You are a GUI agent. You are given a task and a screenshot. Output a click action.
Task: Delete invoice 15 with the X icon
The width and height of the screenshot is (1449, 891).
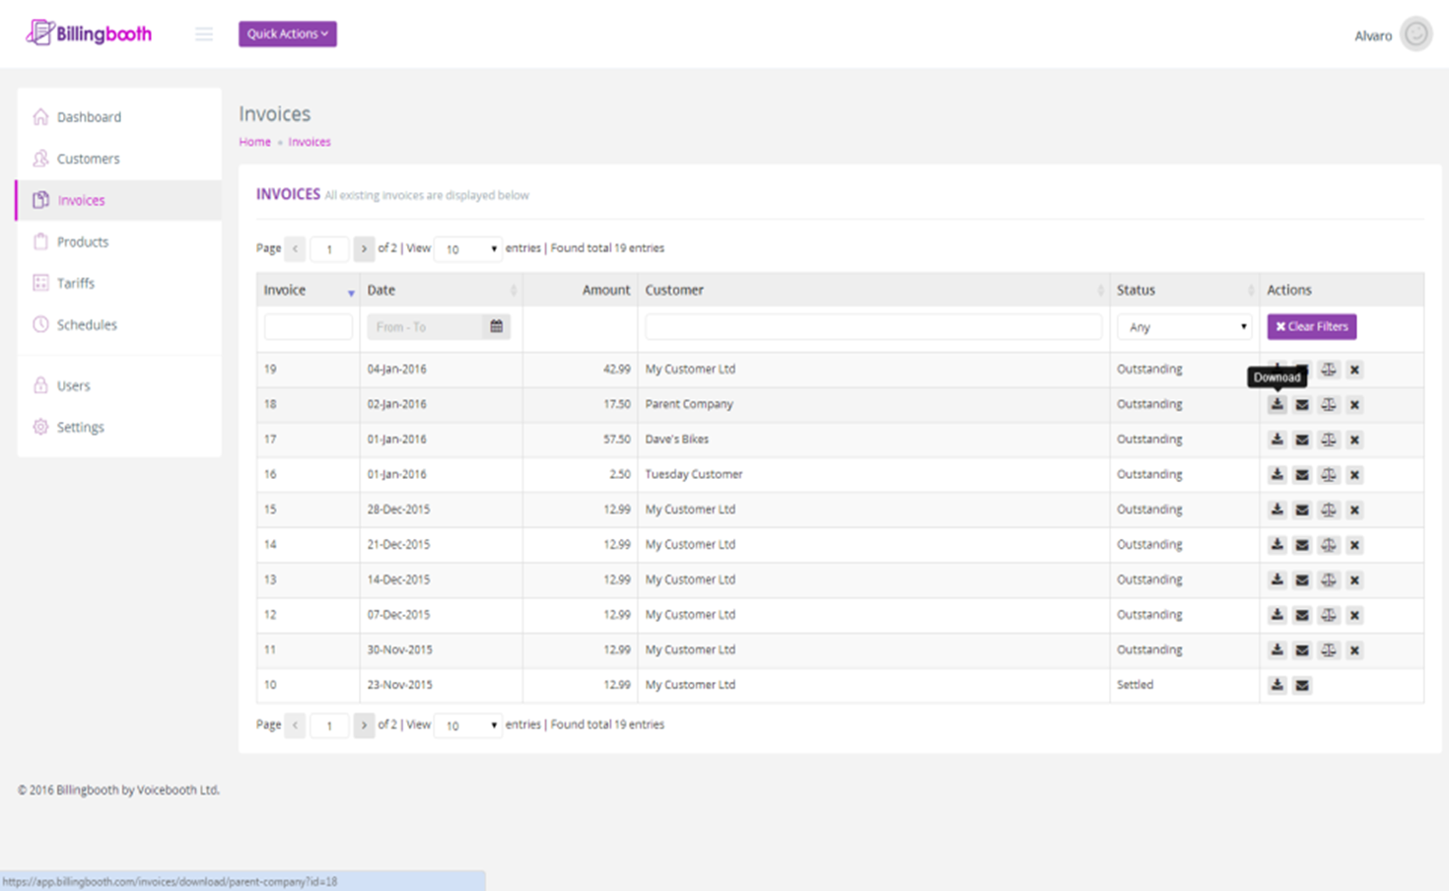[1354, 510]
